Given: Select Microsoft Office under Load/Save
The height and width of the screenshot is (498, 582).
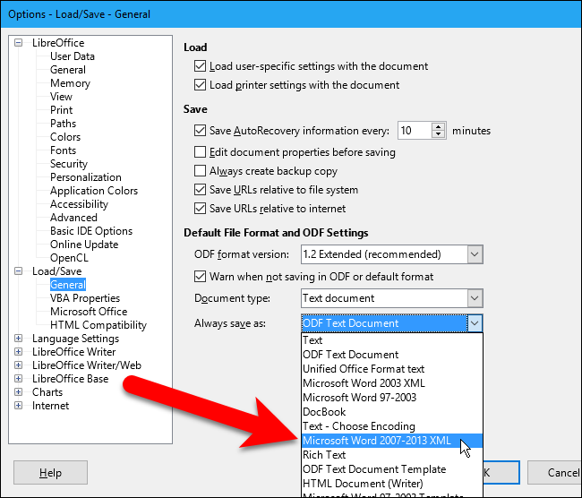Looking at the screenshot, I should [89, 312].
